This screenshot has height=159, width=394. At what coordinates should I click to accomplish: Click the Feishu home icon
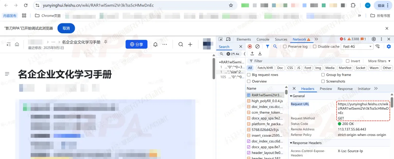pos(17,45)
